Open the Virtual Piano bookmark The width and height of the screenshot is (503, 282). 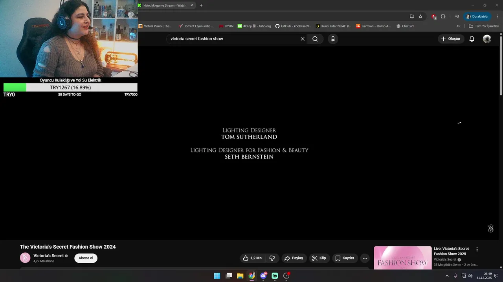pos(155,26)
